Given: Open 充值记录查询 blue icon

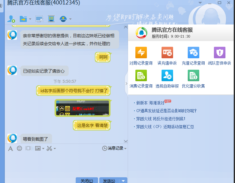Looking at the screenshot, I should (x=193, y=53).
